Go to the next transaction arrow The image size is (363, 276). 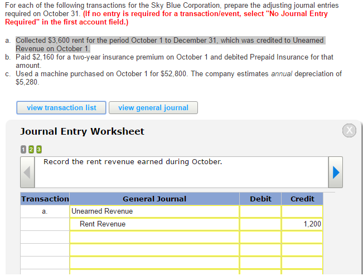coord(336,172)
